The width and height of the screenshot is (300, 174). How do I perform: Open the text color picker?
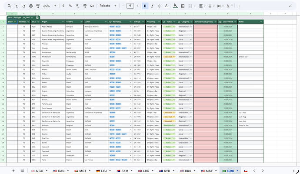[166, 6]
